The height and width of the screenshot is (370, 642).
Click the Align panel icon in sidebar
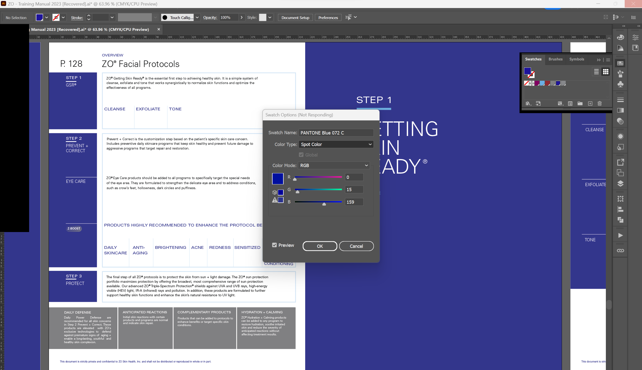tap(620, 210)
